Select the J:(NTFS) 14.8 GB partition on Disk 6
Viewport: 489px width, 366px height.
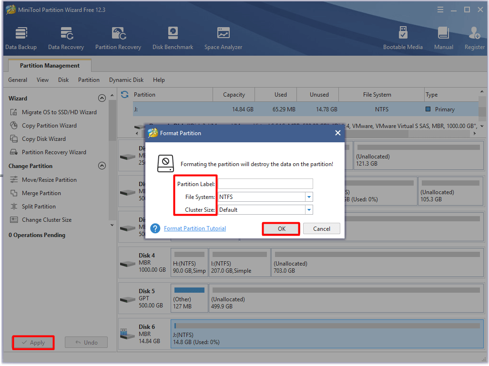tap(327, 334)
